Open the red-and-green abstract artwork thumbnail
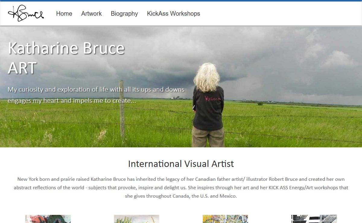 coord(48,219)
